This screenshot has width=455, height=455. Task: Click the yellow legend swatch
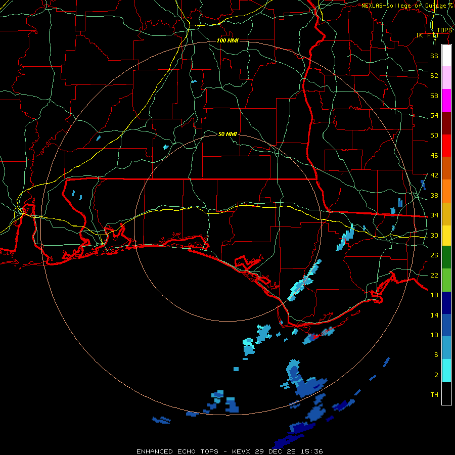point(446,236)
